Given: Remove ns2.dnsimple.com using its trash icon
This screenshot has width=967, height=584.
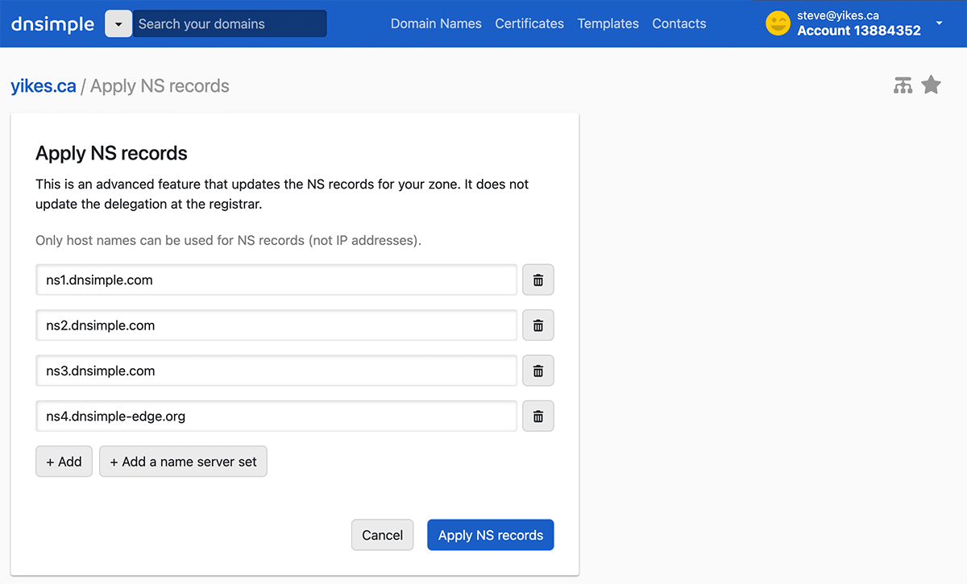Looking at the screenshot, I should [x=537, y=325].
